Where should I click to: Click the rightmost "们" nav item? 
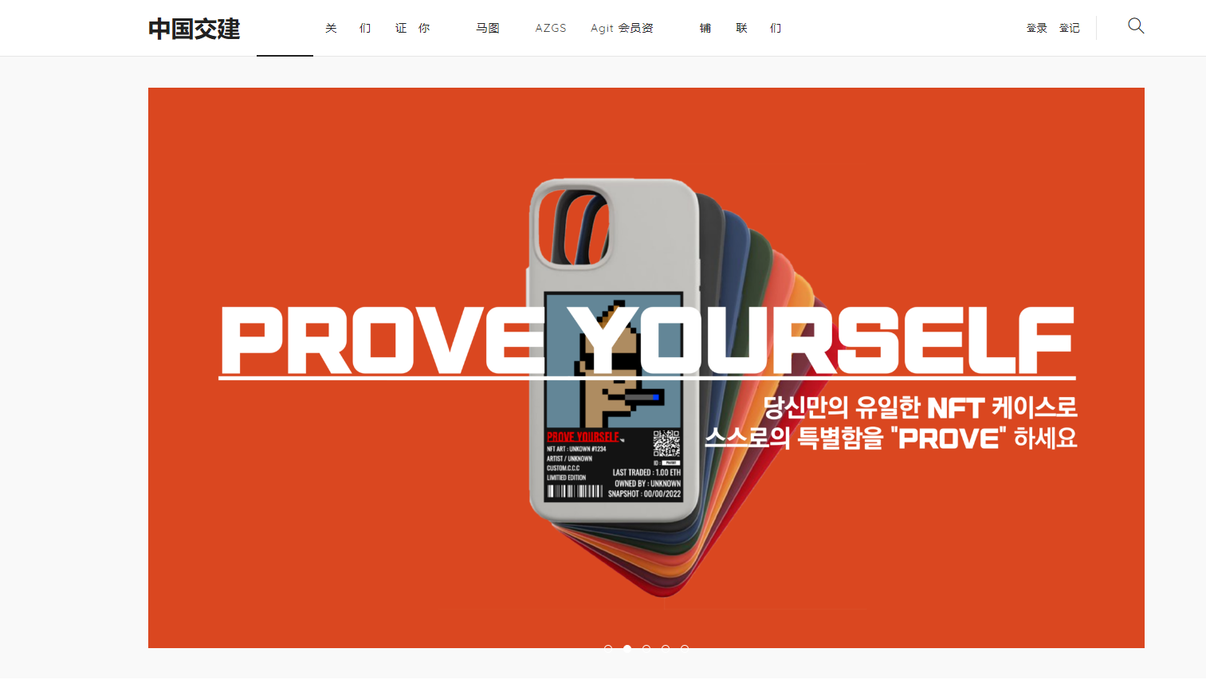pos(775,28)
